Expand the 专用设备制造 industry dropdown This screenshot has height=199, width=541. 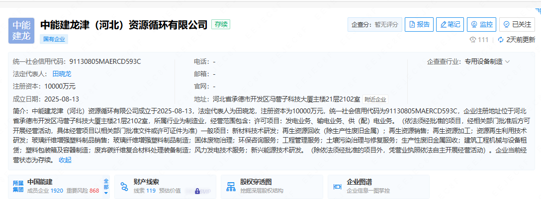point(487,61)
